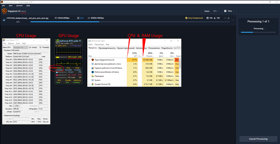The image size is (280, 144).
Task: Open the Account menu
Action: point(19,6)
